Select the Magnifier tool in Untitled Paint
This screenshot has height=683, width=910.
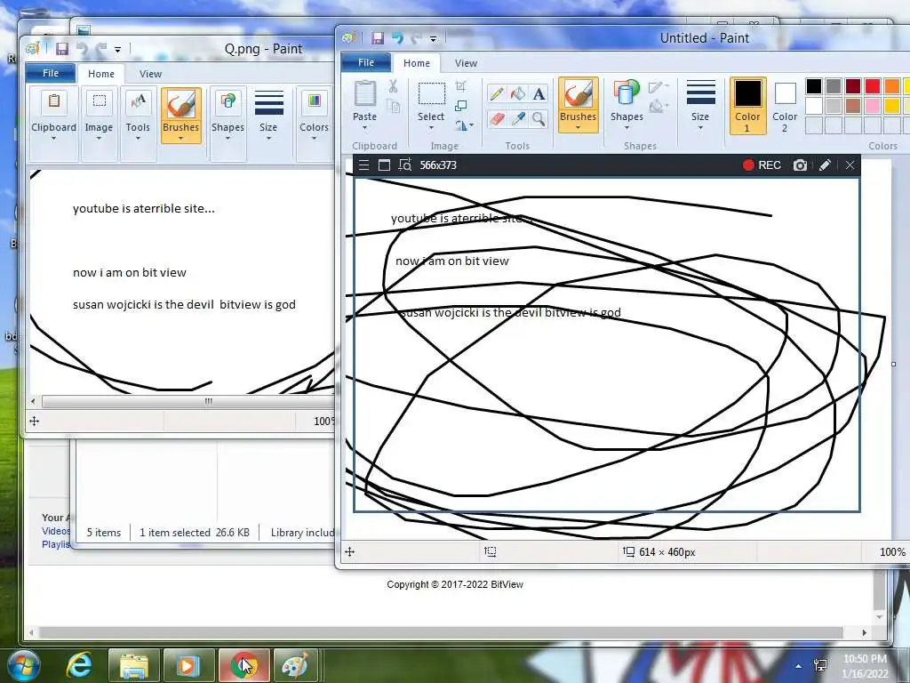click(x=539, y=119)
